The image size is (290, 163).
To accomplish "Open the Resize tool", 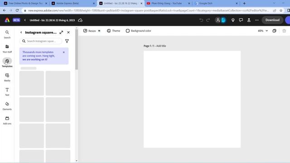I will click(x=92, y=31).
